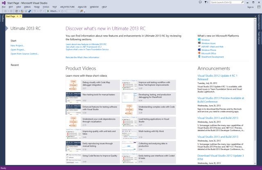Open Visual Studio 2013 Preview Available announcement
The width and height of the screenshot is (262, 170).
pos(221,100)
